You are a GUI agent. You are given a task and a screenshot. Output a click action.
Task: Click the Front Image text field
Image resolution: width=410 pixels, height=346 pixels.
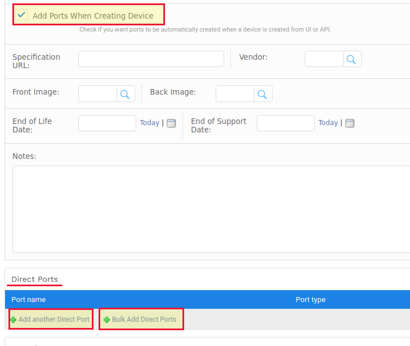click(97, 94)
